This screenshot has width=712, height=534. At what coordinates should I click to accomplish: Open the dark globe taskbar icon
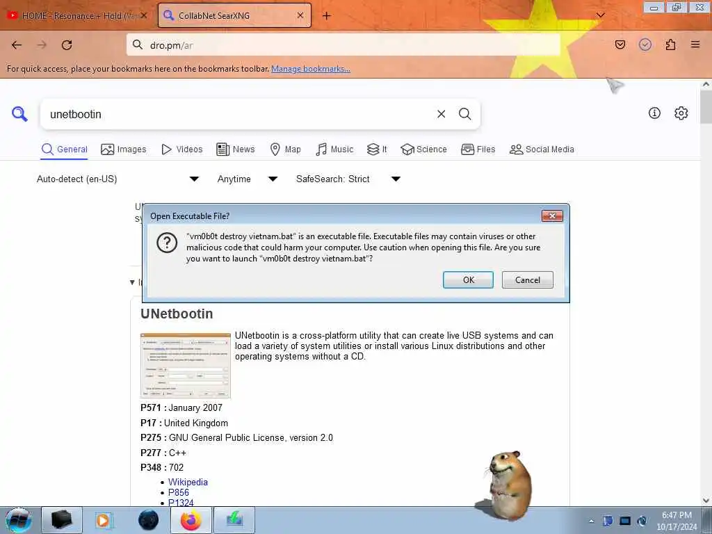(x=148, y=520)
